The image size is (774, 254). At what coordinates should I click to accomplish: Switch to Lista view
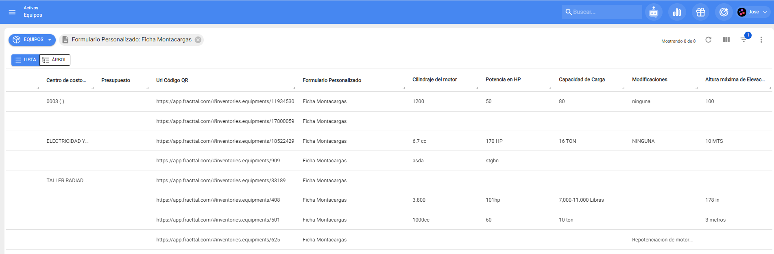point(25,60)
